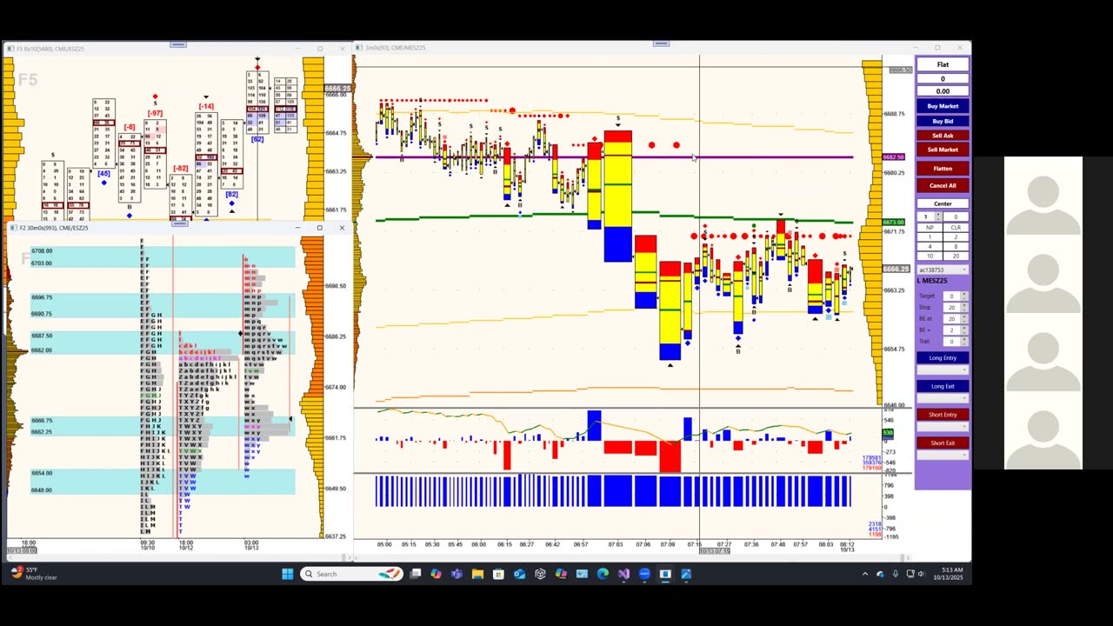Select quantity preset 10
Screen dimensions: 1113x626
pos(930,256)
